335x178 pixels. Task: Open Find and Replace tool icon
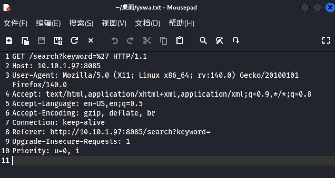point(220,40)
